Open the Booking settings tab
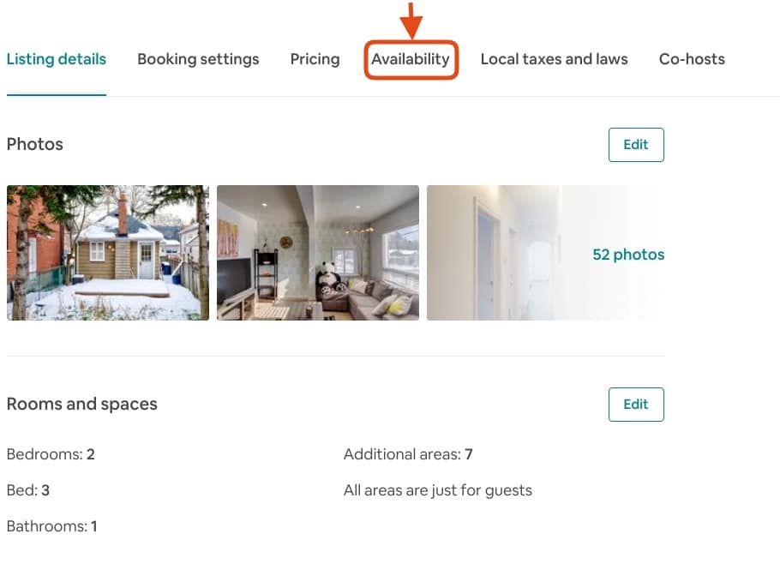The height and width of the screenshot is (582, 780). pyautogui.click(x=198, y=59)
